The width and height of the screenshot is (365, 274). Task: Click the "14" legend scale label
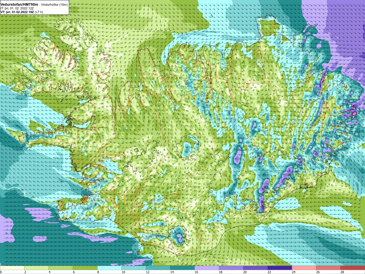pyautogui.click(x=172, y=272)
